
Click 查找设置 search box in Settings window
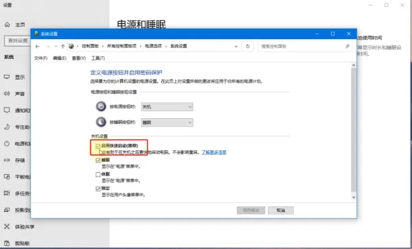tap(17, 40)
